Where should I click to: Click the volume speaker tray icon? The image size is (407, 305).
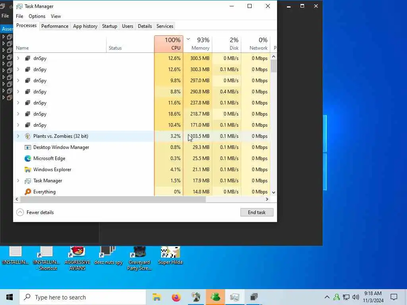click(356, 297)
